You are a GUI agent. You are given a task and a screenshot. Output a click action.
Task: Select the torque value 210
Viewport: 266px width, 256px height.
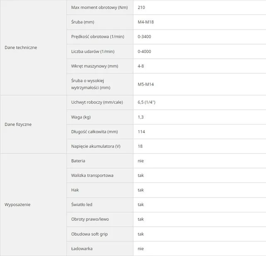(141, 7)
